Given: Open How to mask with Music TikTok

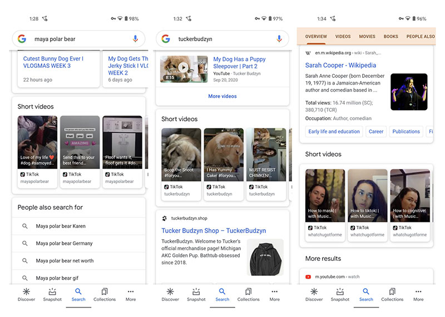Looking at the screenshot, I should coord(325,205).
